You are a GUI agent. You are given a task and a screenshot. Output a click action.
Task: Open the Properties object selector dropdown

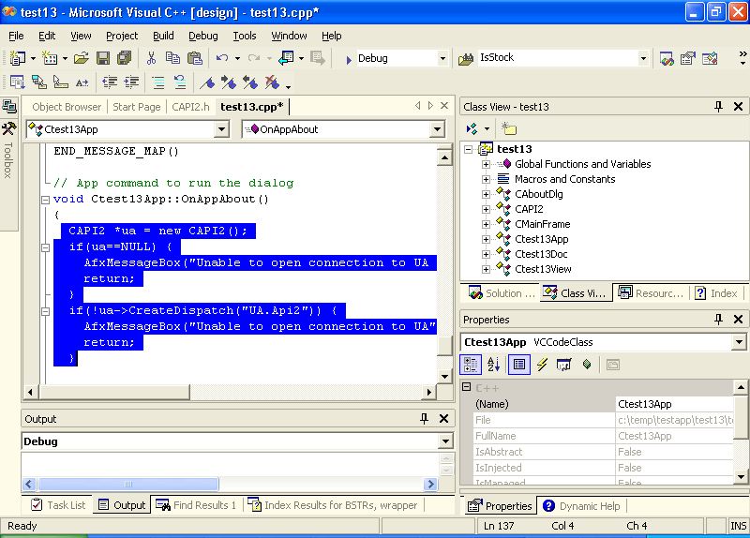click(x=739, y=342)
